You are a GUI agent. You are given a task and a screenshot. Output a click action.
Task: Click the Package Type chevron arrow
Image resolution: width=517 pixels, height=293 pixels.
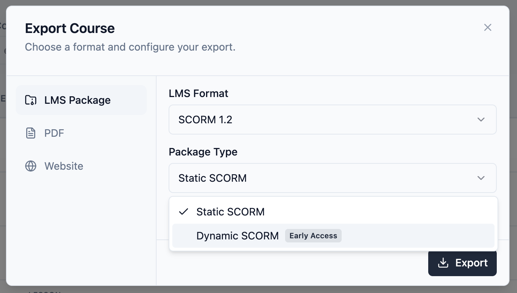[x=481, y=178]
